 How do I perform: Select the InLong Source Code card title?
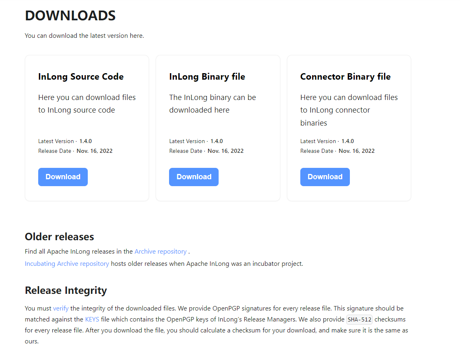pos(81,76)
